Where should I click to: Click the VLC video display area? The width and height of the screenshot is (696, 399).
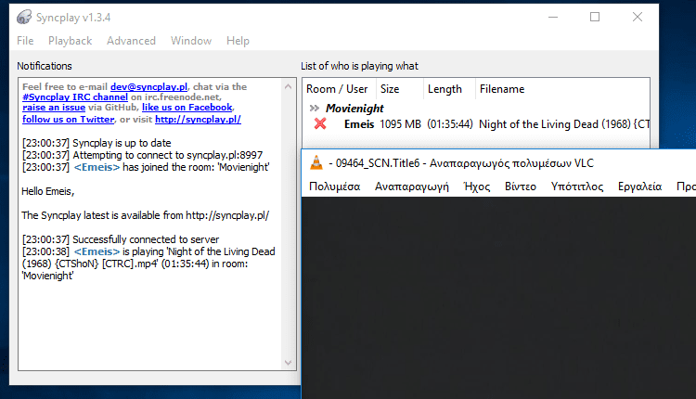coord(498,298)
